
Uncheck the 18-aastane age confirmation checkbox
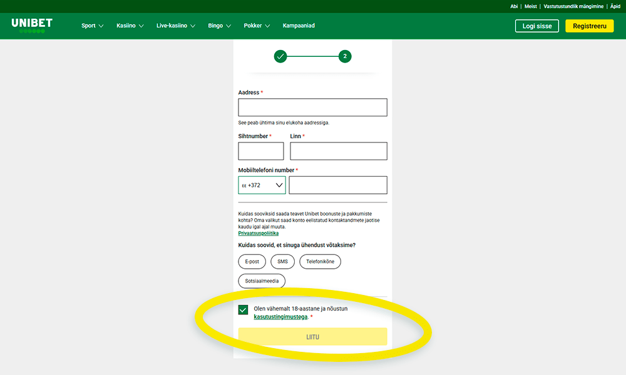[x=243, y=309]
